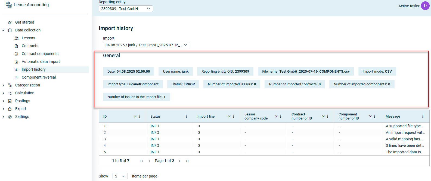Go to the previous table page
The image size is (431, 181).
coord(149,161)
